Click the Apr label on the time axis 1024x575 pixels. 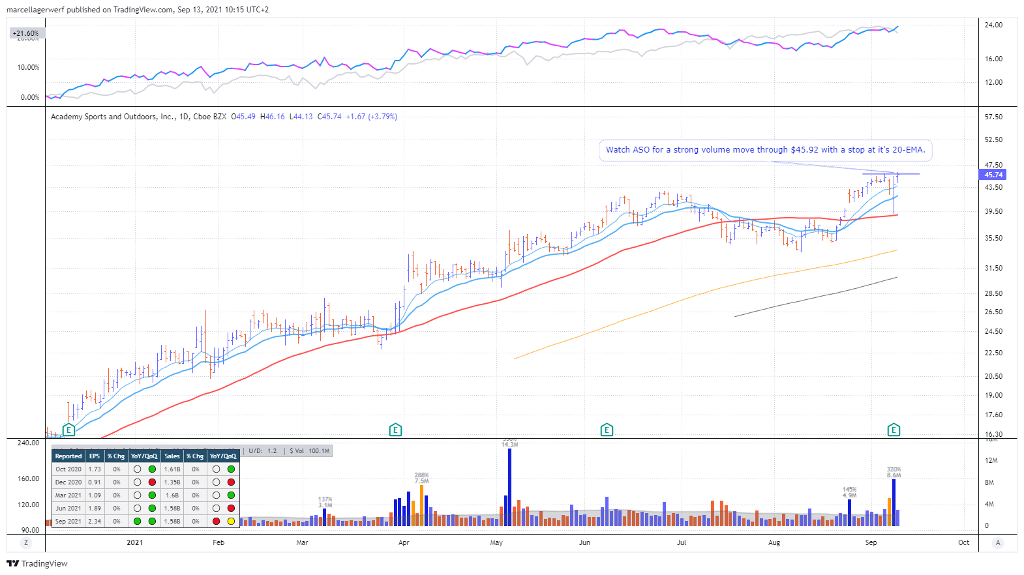[x=404, y=542]
